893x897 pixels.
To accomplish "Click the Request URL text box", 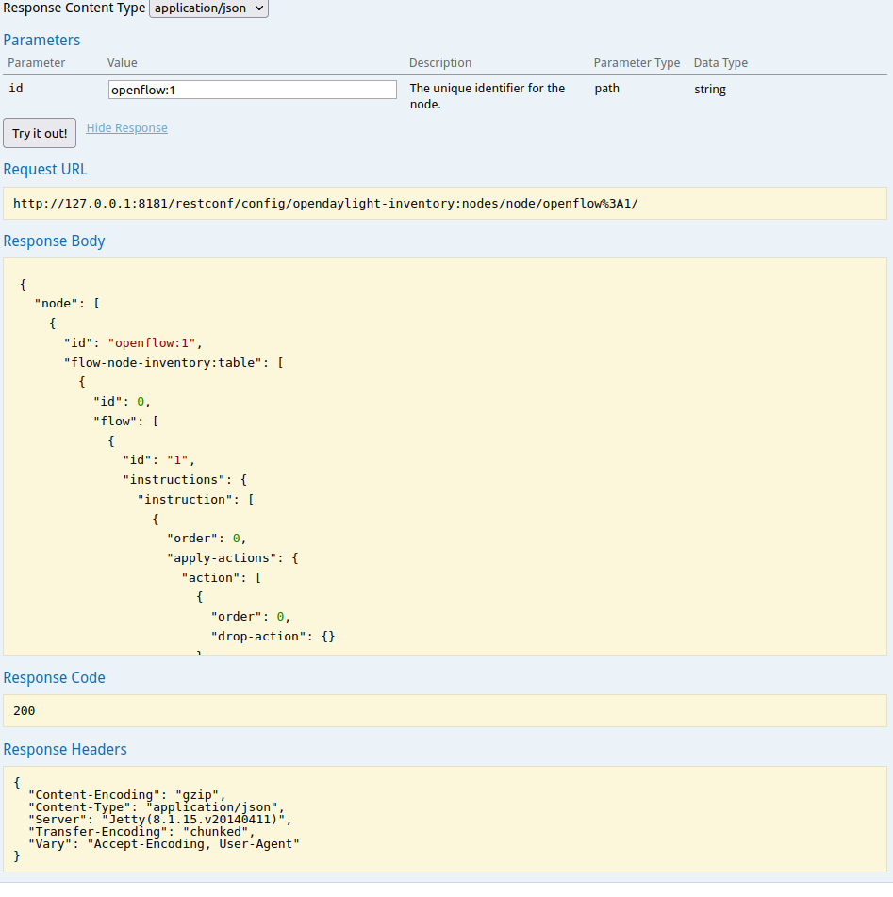I will click(x=445, y=204).
